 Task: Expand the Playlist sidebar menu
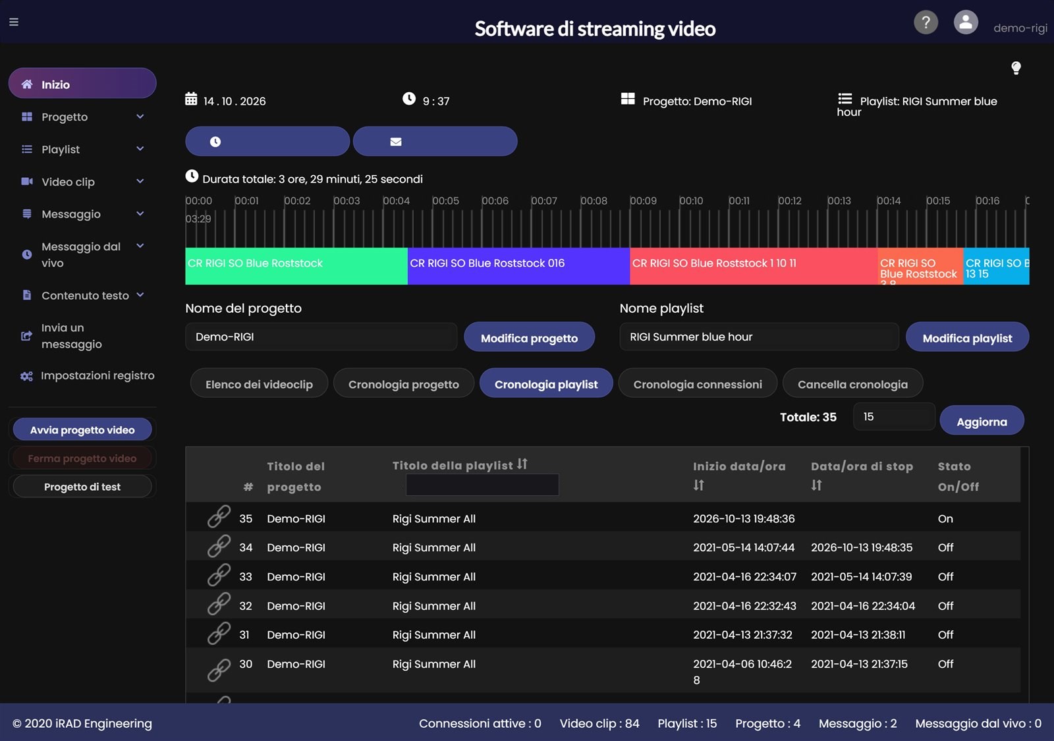click(x=82, y=150)
